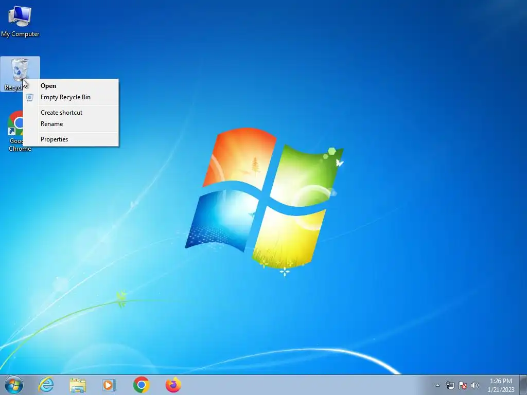This screenshot has height=395, width=527.
Task: Choose Empty Recycle Bin in context menu
Action: 71,97
